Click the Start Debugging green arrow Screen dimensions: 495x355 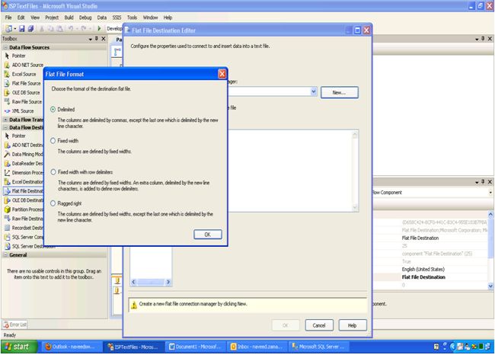coord(99,29)
